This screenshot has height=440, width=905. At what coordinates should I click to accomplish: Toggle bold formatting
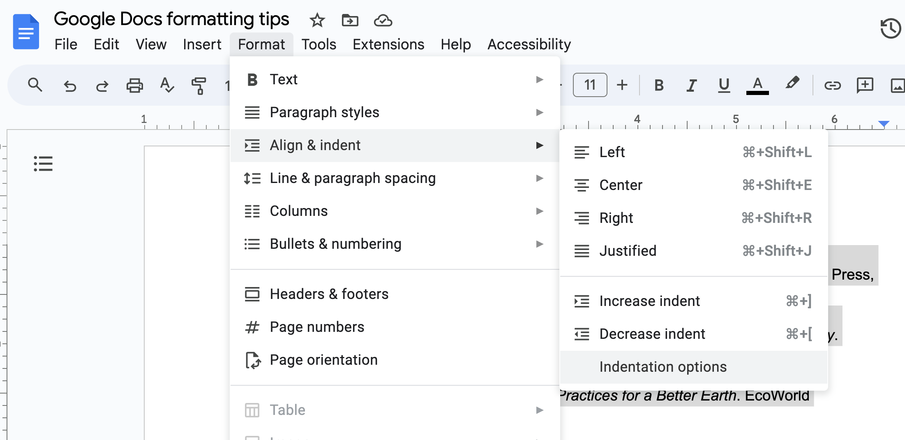(658, 85)
